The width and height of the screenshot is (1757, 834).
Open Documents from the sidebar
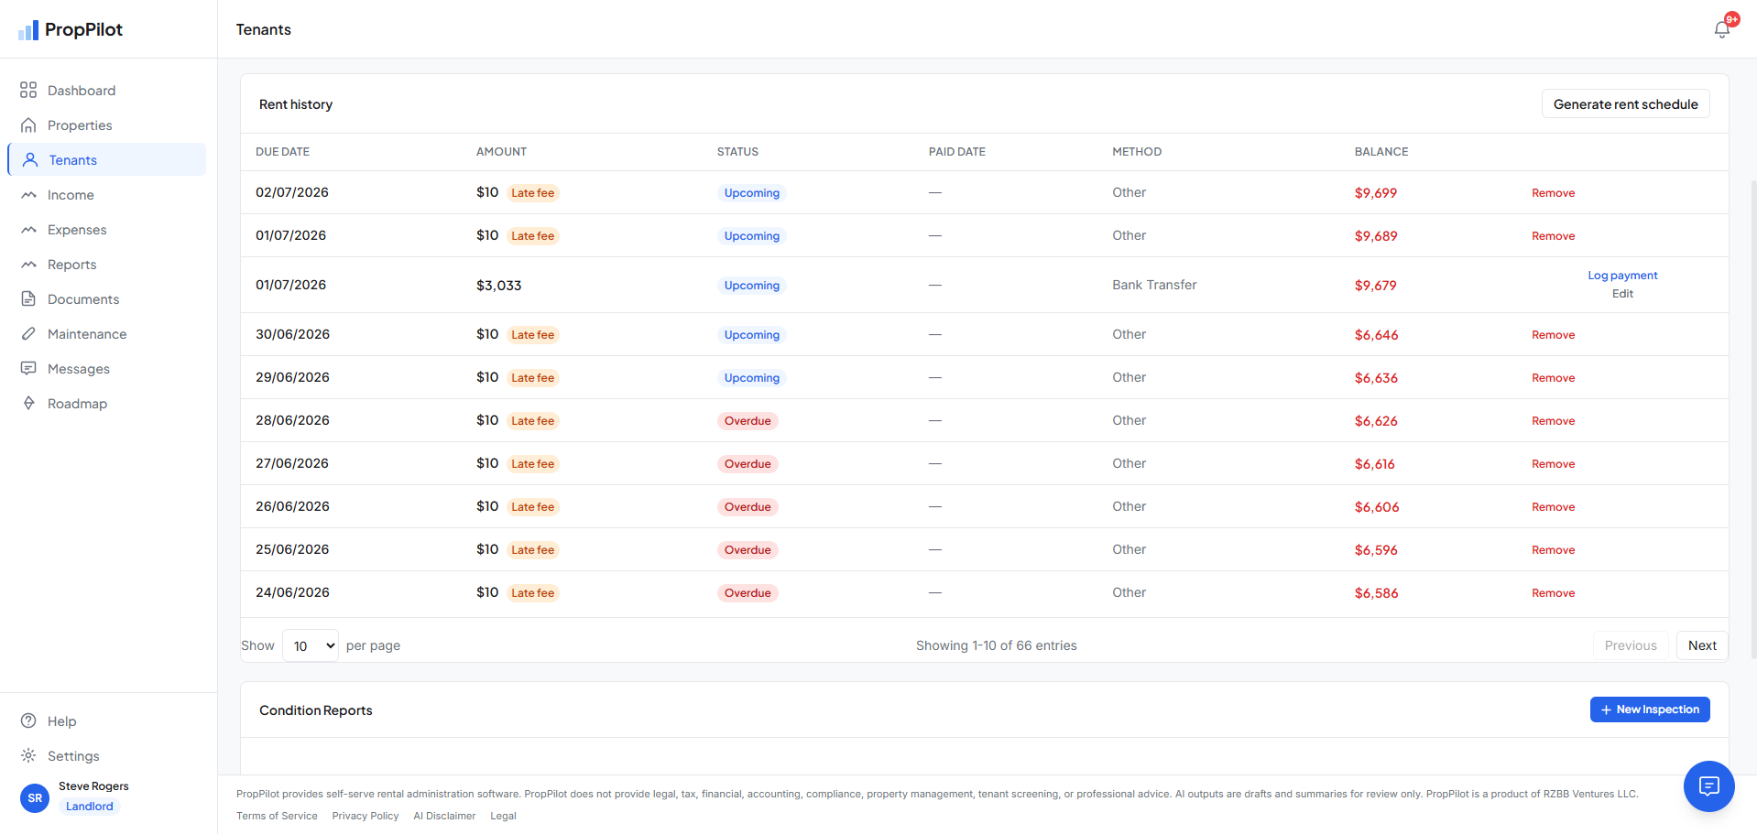coord(106,298)
